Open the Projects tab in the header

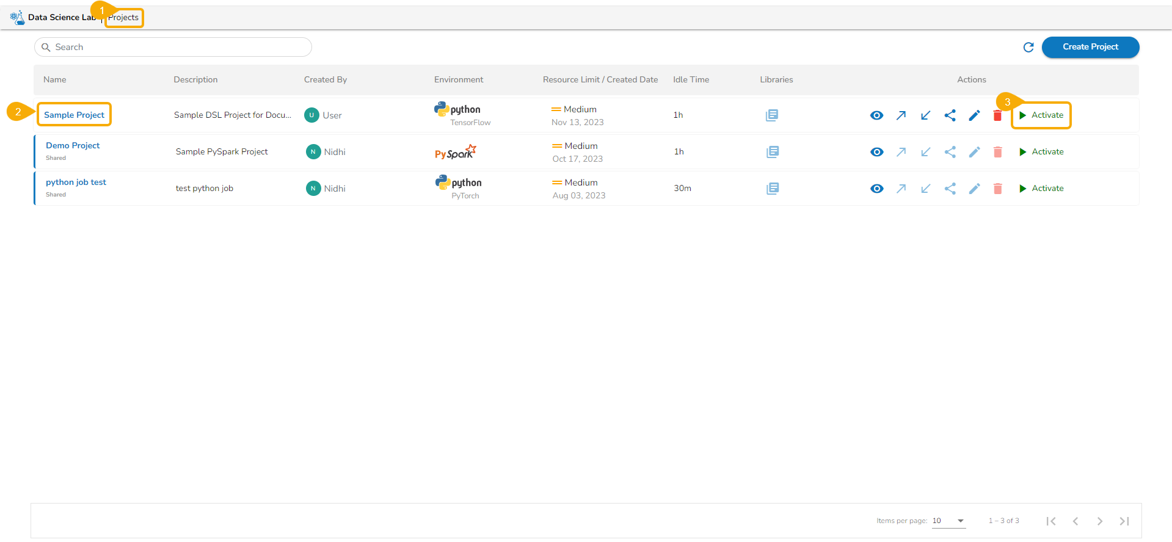click(123, 18)
